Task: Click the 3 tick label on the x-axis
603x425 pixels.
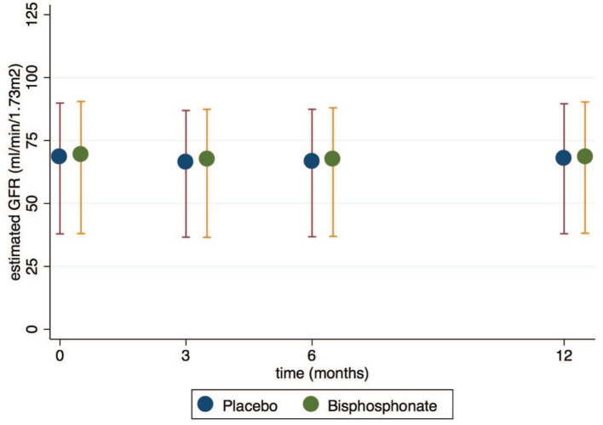Action: 186,354
